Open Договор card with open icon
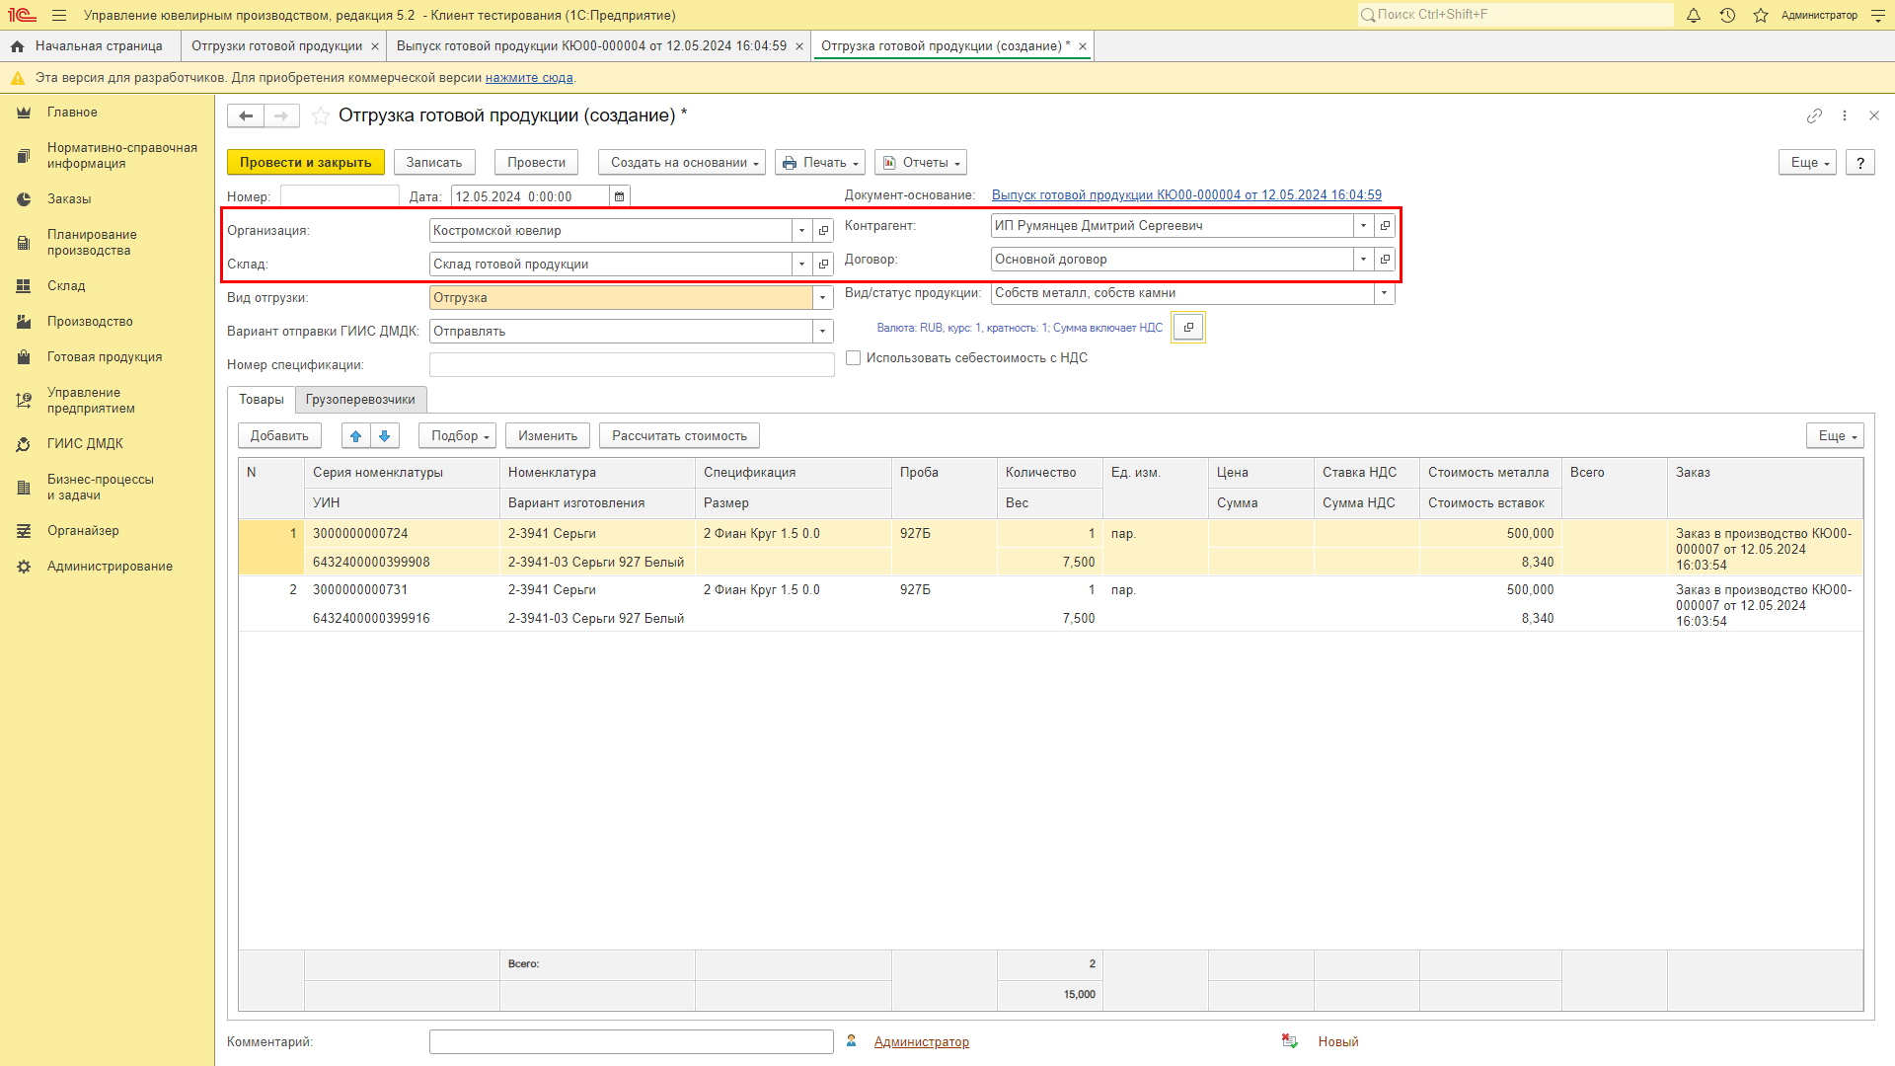The height and width of the screenshot is (1066, 1895). (1385, 260)
